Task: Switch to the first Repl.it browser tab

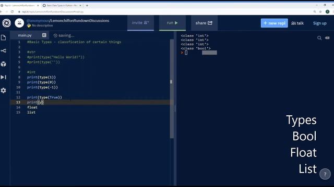Action: (x=20, y=5)
